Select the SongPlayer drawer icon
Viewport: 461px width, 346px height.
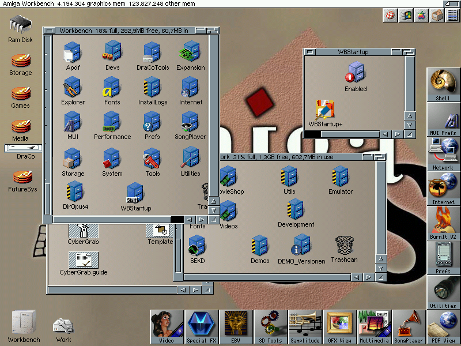tap(190, 122)
